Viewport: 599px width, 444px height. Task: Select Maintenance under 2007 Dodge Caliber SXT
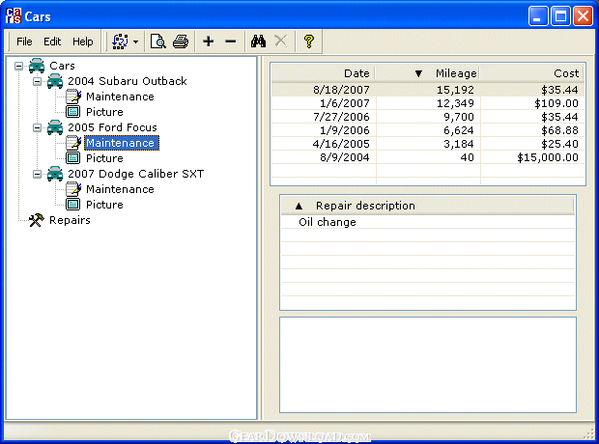tap(120, 189)
